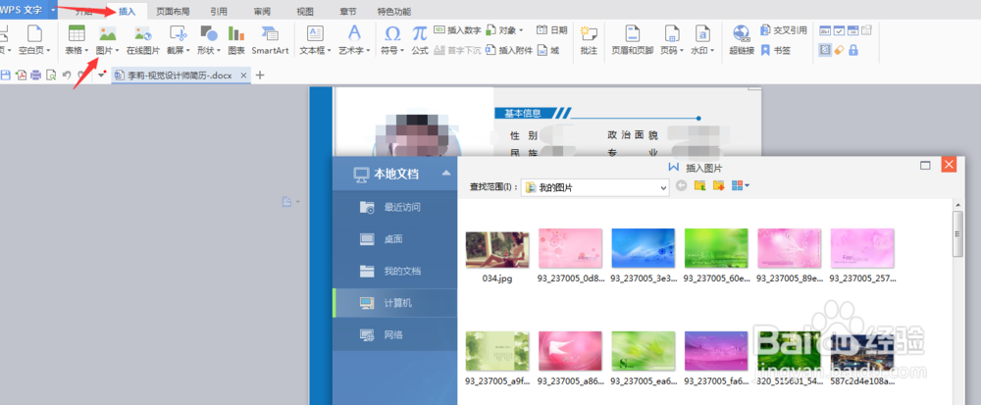Screen dimensions: 981x405
Task: Switch to the 特色功能 tab
Action: point(394,11)
